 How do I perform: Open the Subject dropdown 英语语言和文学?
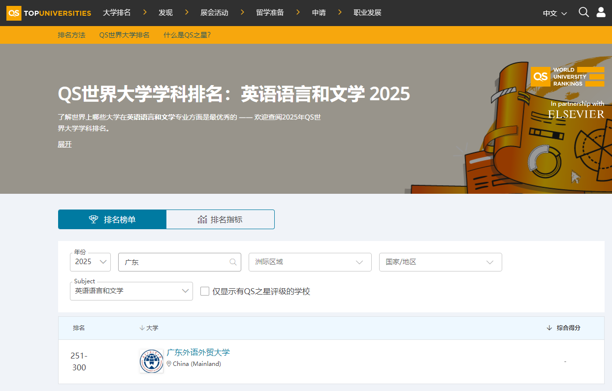click(x=131, y=291)
